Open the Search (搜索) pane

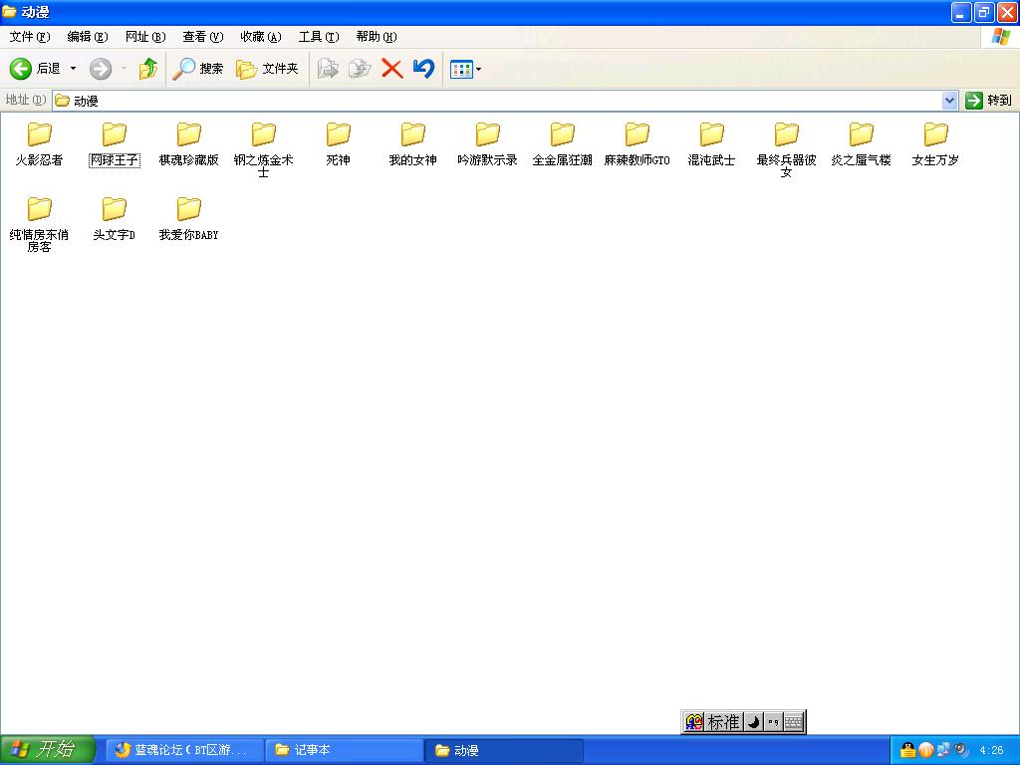(x=198, y=69)
